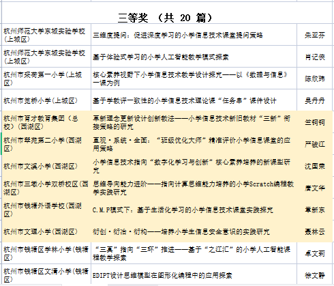Select title cell starting with EDIPT设计思维模型
The height and width of the screenshot is (286, 334).
coord(194,274)
